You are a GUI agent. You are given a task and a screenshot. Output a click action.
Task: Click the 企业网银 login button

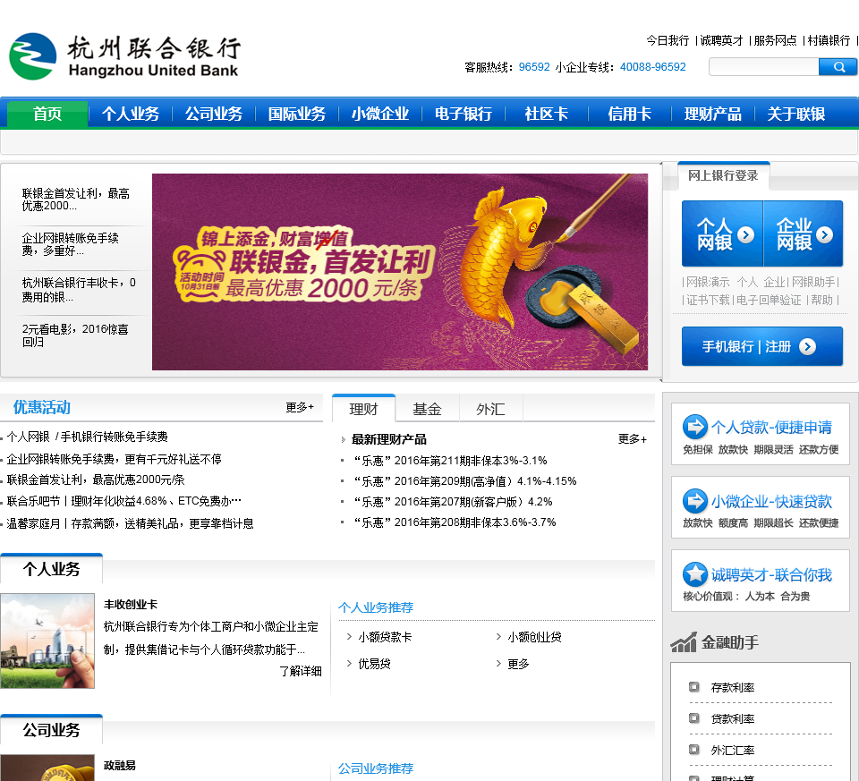(x=804, y=233)
